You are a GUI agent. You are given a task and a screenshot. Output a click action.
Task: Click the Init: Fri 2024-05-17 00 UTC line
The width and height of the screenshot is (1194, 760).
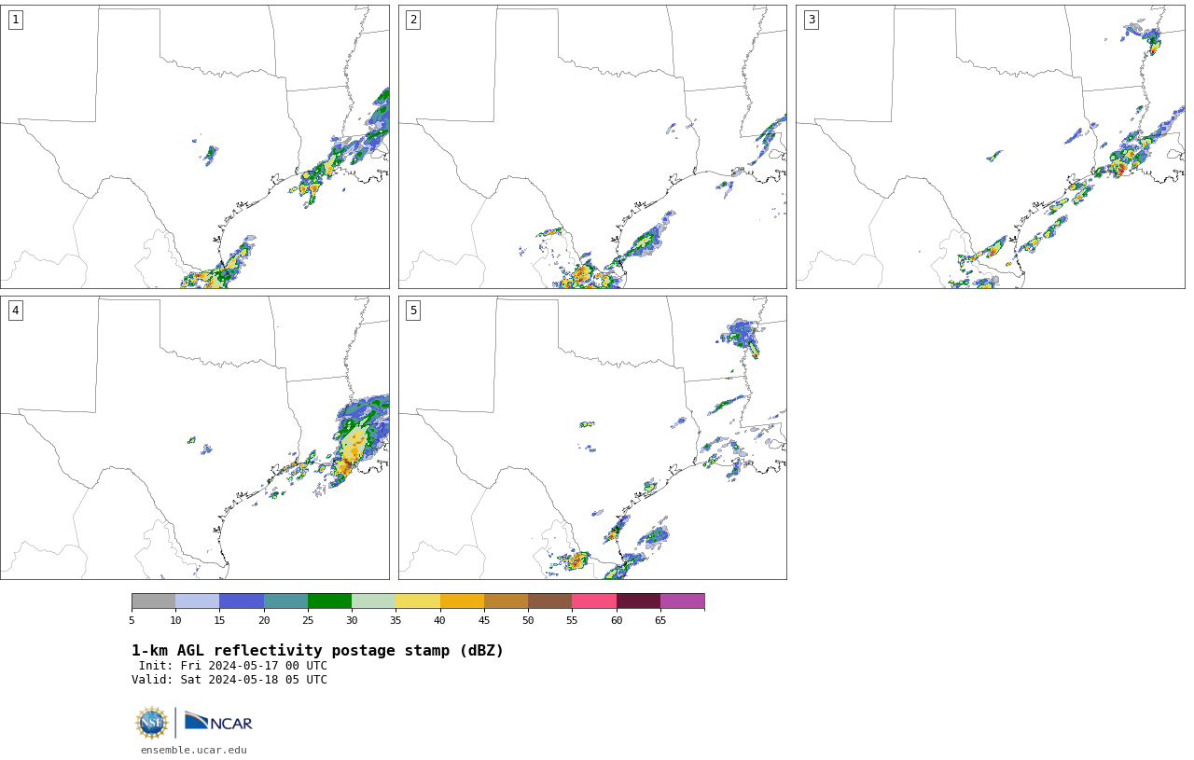(x=233, y=666)
